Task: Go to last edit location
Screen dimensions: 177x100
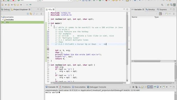Action: tap(15, 5)
